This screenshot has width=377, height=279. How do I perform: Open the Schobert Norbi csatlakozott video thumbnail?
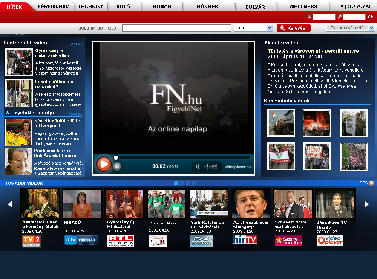click(293, 204)
